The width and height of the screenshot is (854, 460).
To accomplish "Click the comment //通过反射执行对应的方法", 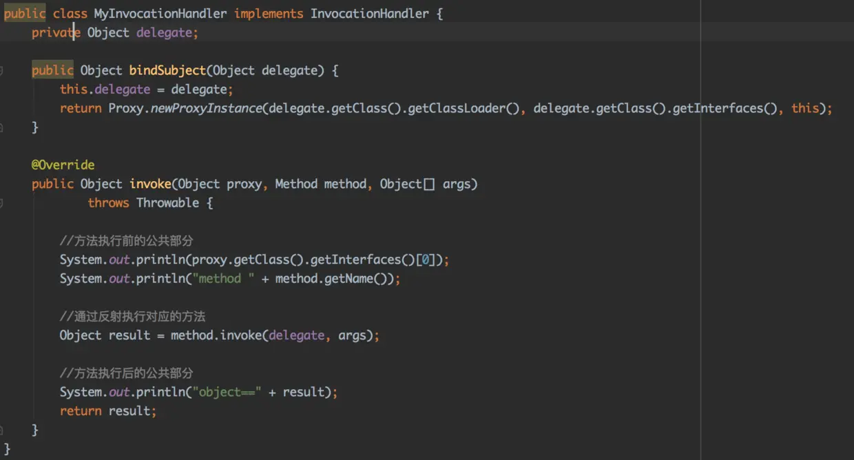I will pos(133,317).
